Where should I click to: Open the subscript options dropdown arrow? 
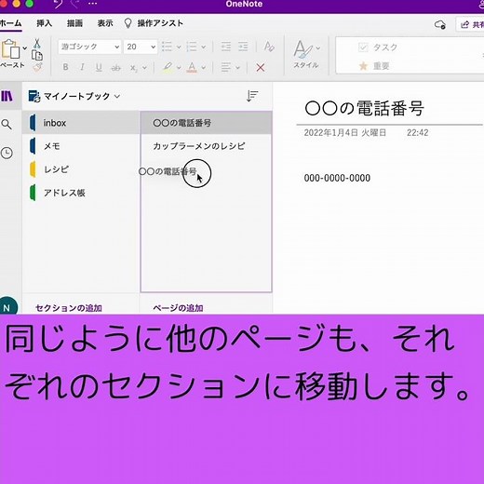144,67
